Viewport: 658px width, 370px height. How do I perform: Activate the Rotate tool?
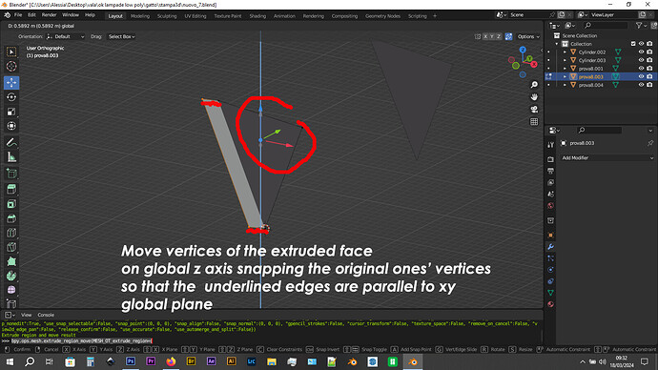coord(11,97)
